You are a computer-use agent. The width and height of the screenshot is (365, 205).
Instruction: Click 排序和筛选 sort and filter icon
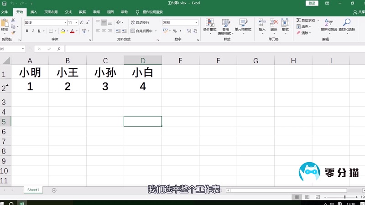coord(328,25)
